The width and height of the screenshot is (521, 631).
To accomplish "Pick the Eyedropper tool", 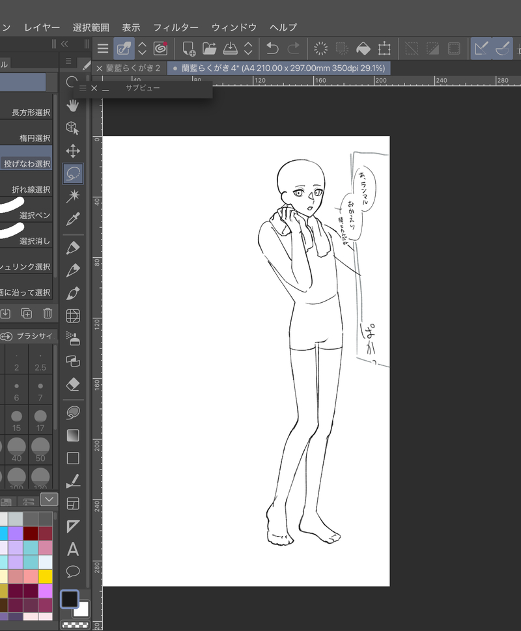I will pyautogui.click(x=73, y=219).
